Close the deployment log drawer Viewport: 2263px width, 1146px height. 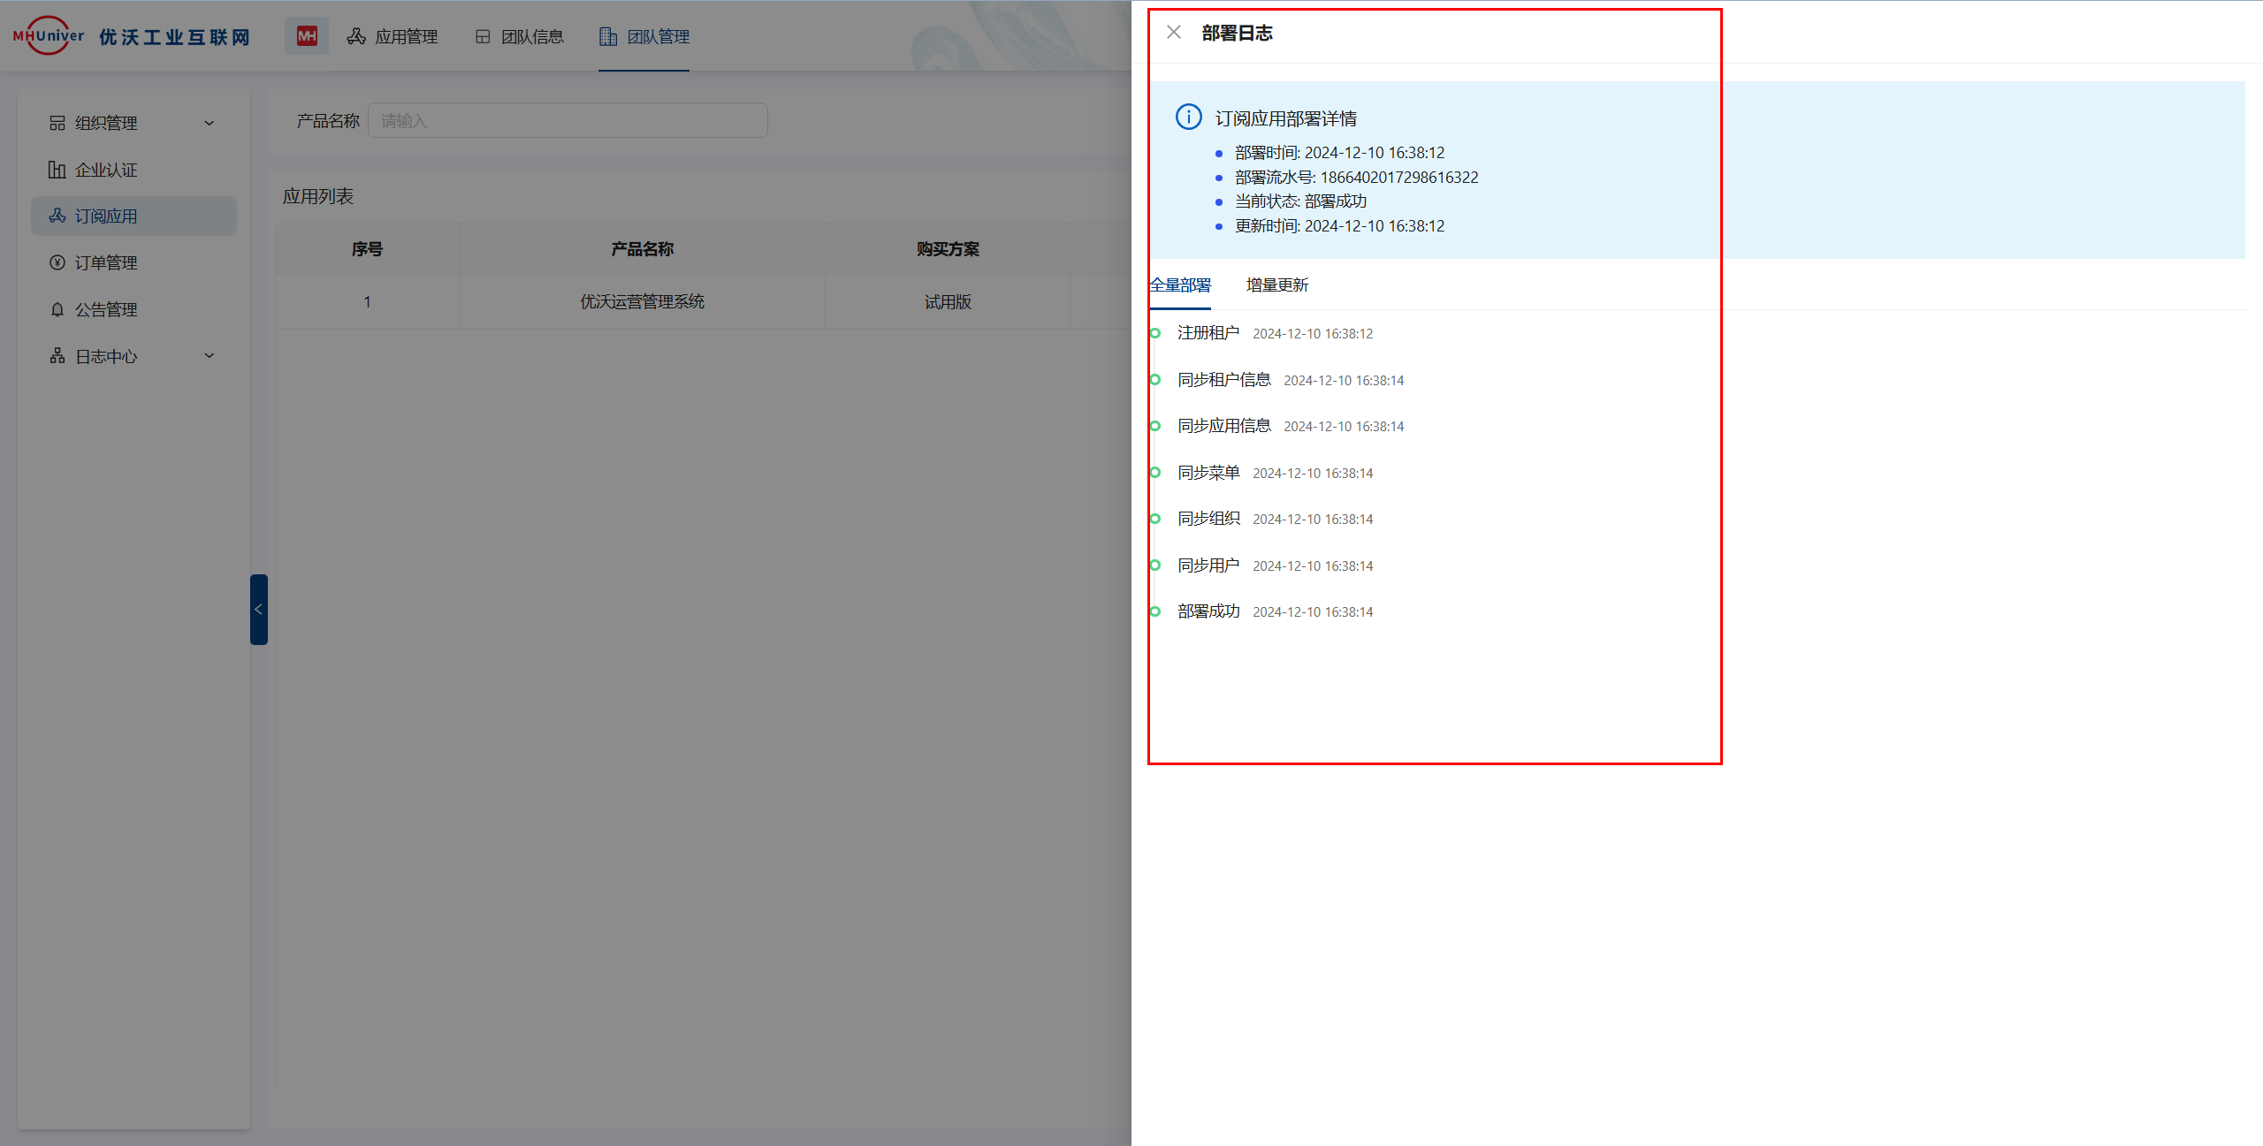1173,33
